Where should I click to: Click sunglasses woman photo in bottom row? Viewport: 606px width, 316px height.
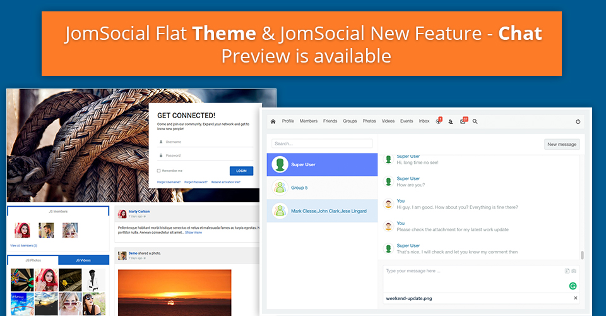coord(94,303)
